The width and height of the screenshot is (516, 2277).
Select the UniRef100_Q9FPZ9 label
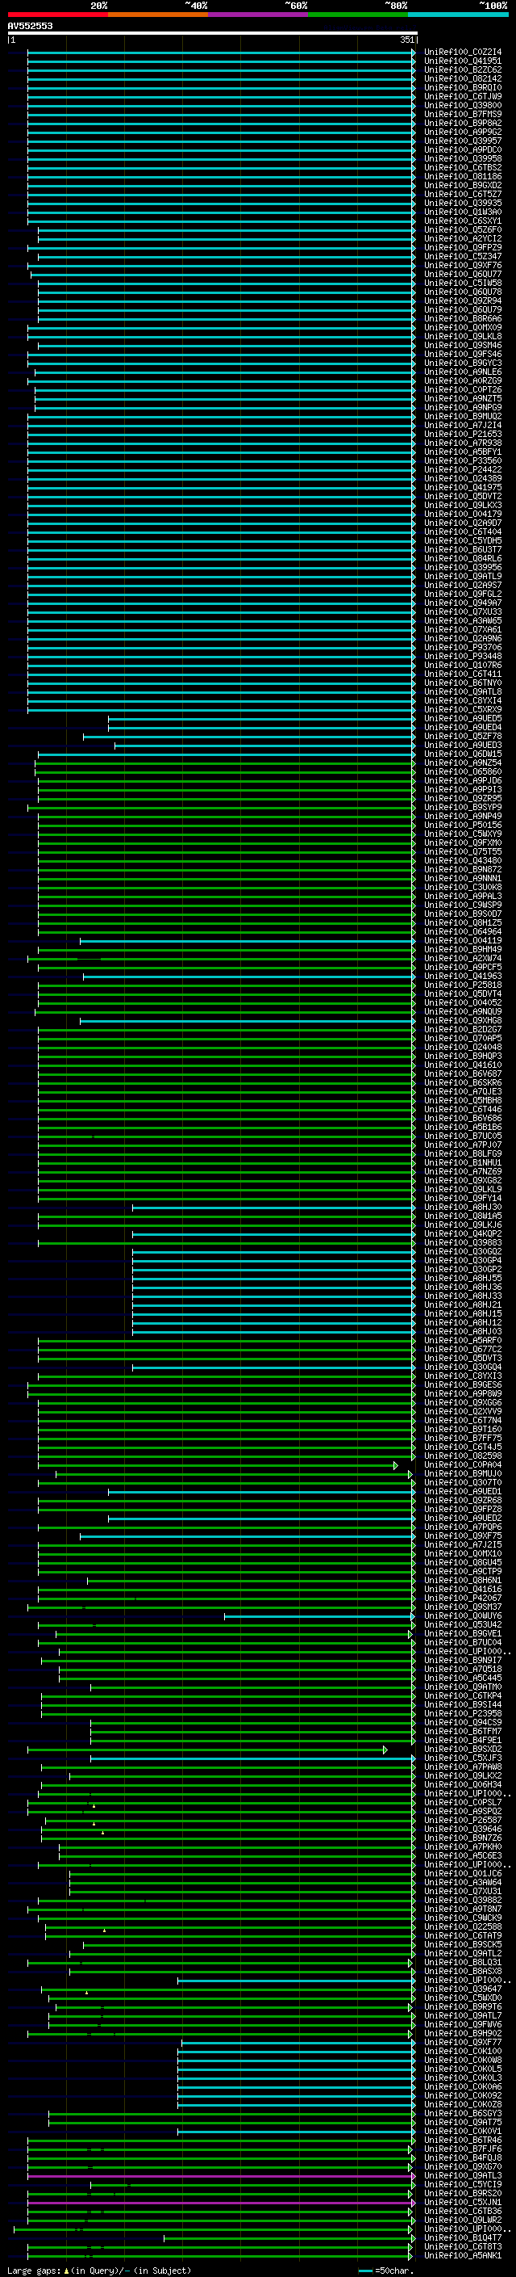(462, 247)
